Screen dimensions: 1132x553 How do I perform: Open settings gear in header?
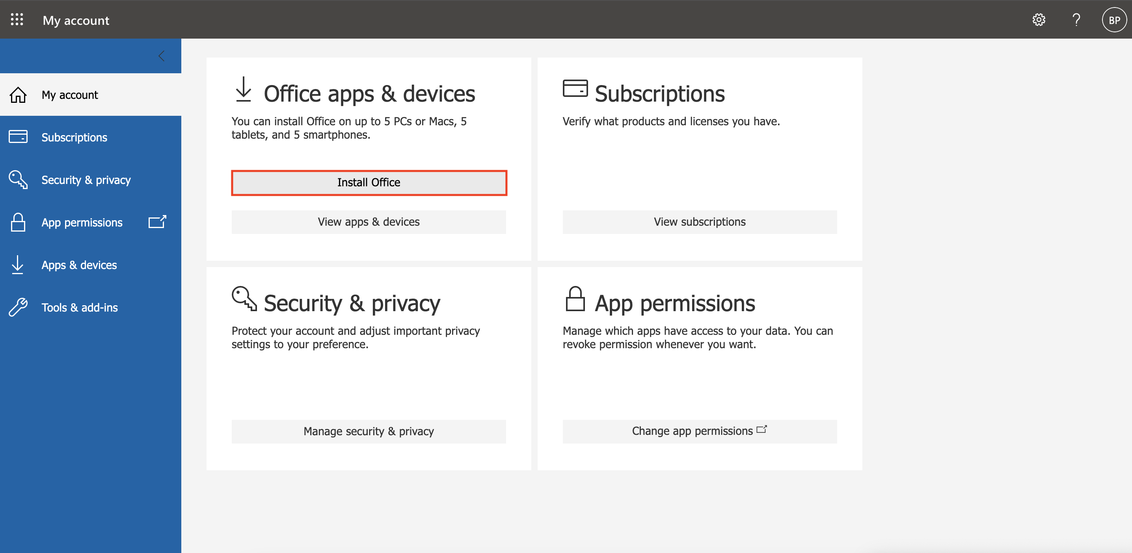pos(1039,20)
